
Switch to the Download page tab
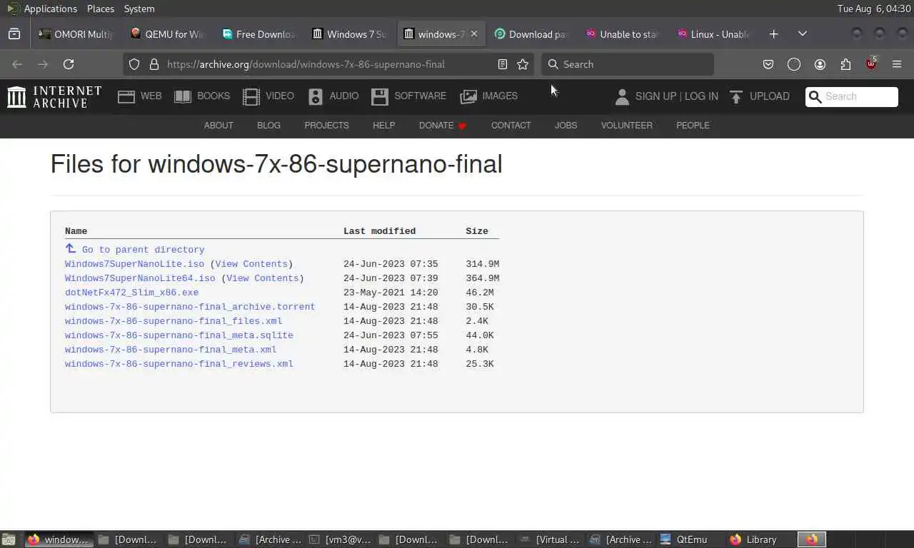tap(533, 34)
